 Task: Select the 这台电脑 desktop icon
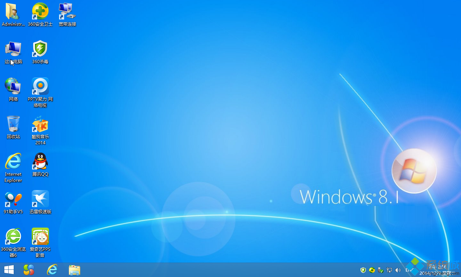pos(13,52)
